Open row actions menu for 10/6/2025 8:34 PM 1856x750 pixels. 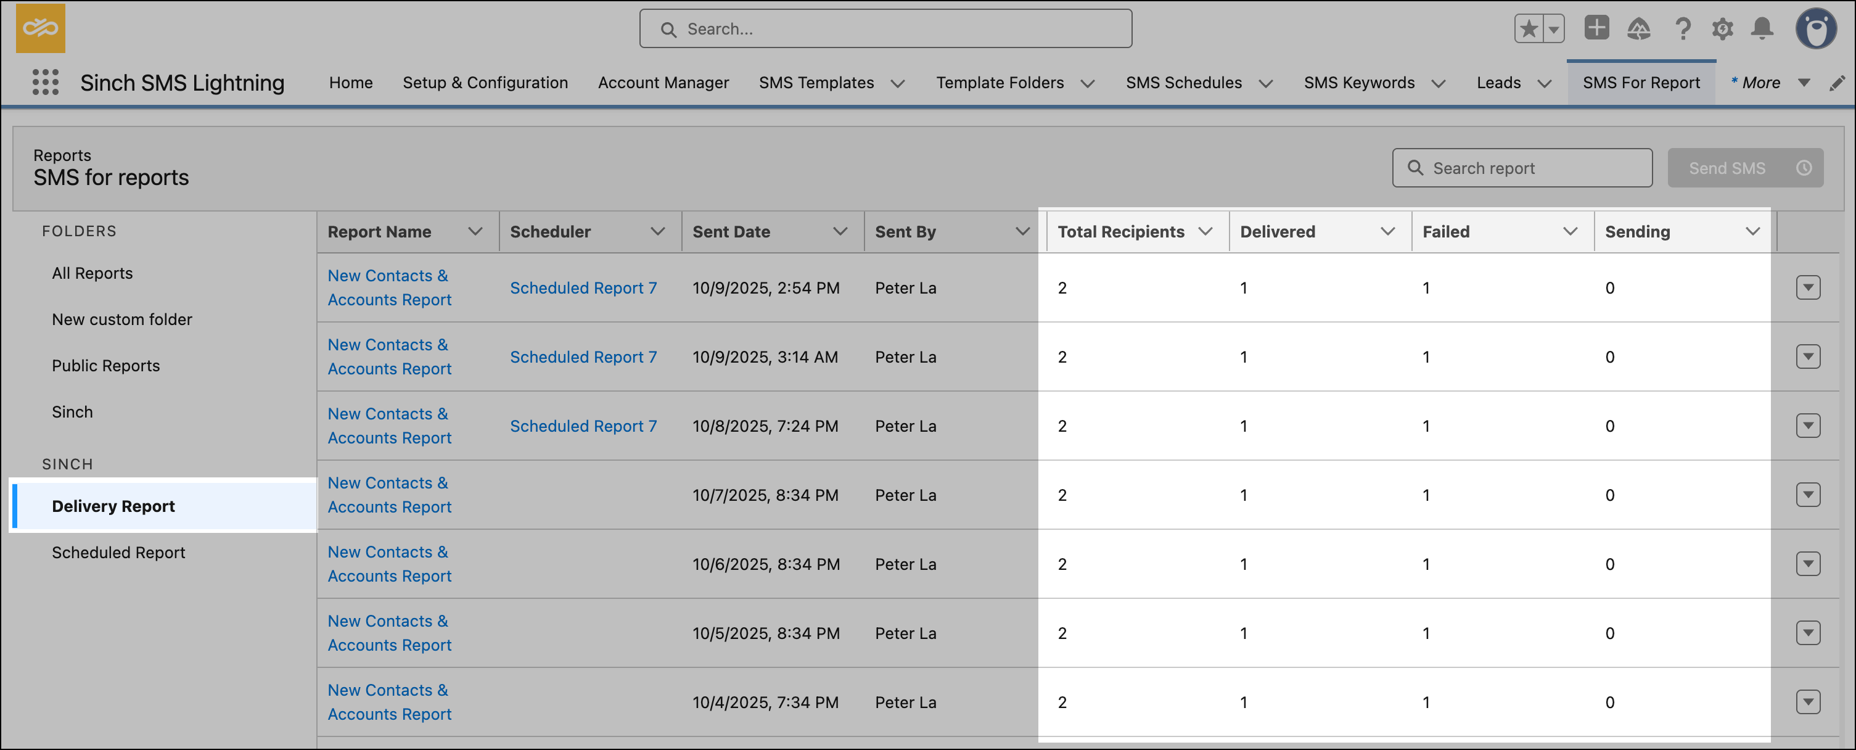coord(1808,564)
